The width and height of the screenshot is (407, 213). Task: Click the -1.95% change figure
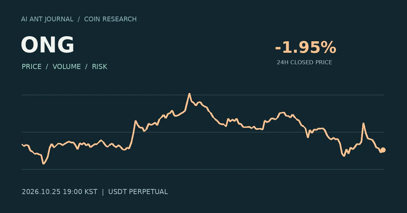coord(305,47)
